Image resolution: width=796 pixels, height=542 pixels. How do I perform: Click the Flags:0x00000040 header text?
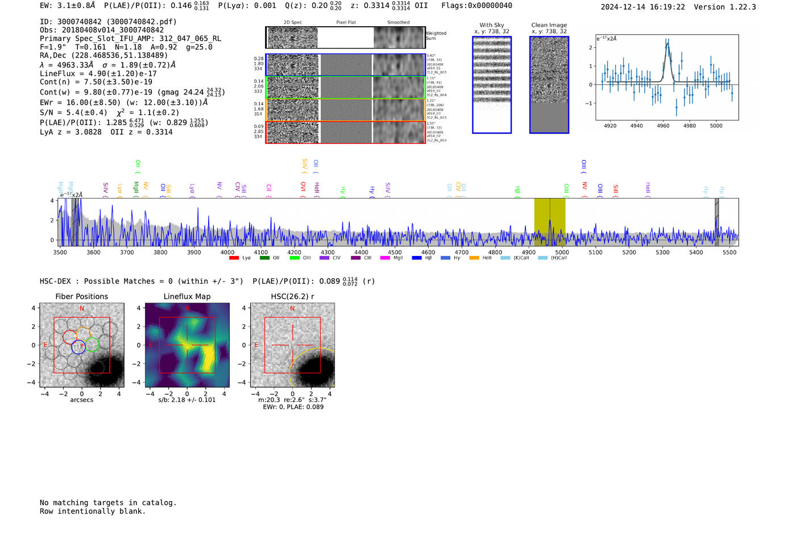[x=476, y=6]
